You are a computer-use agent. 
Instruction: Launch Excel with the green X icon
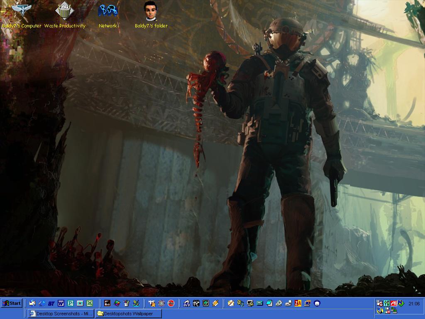tap(90, 303)
